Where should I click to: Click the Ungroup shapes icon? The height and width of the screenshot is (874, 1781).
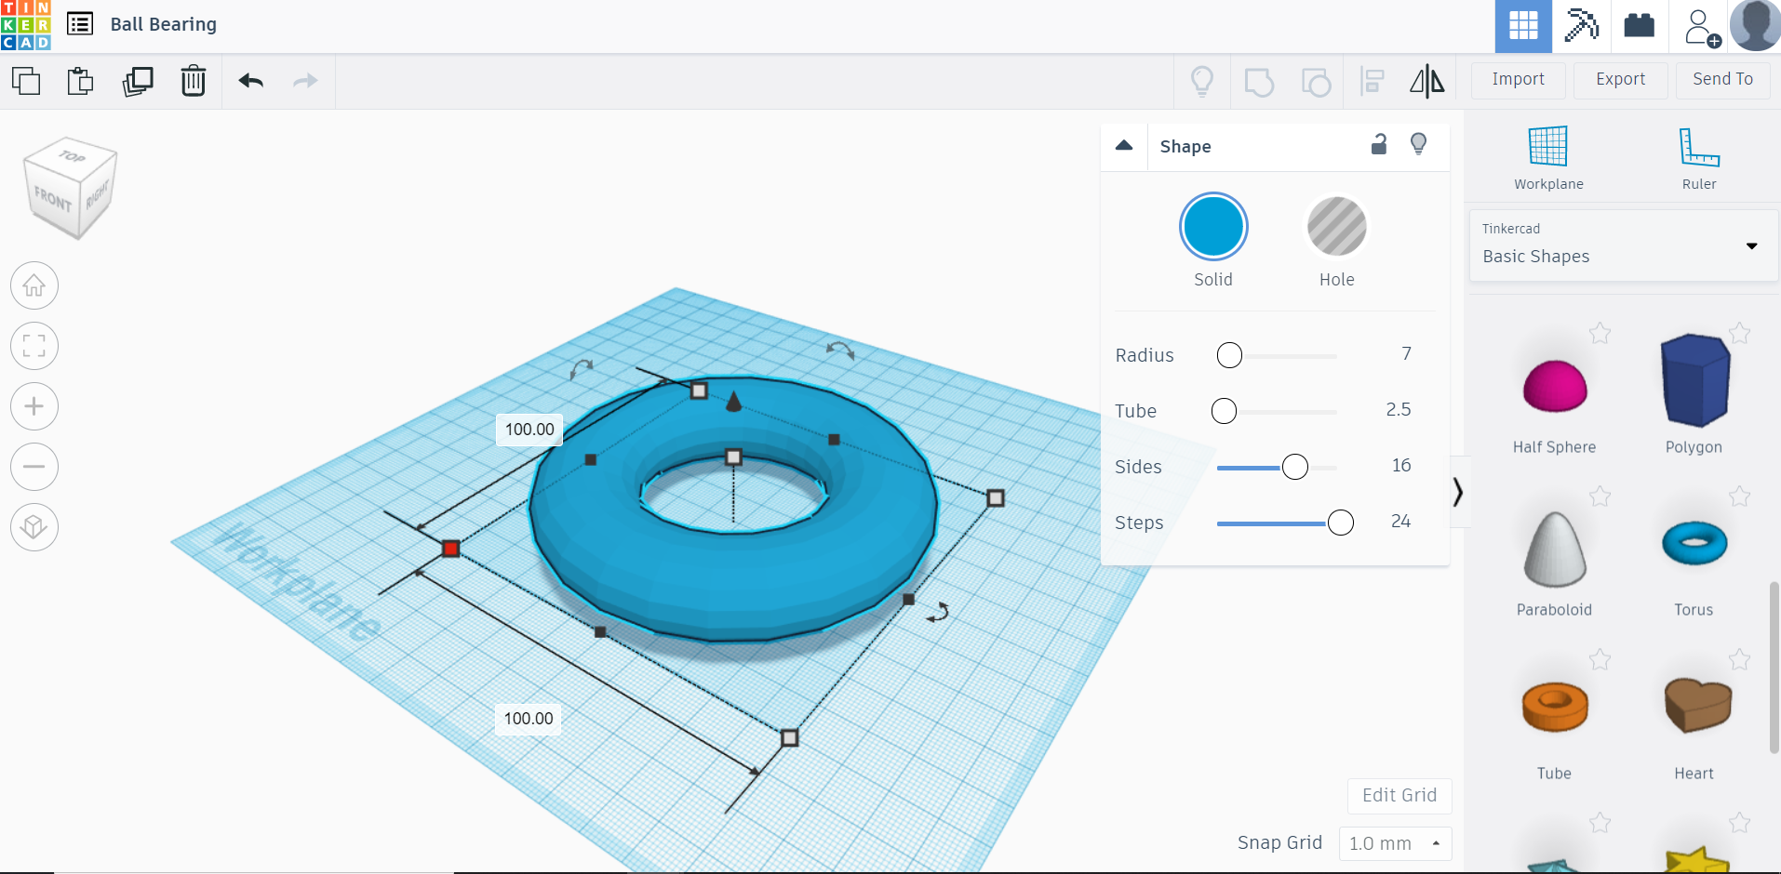[1316, 82]
